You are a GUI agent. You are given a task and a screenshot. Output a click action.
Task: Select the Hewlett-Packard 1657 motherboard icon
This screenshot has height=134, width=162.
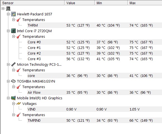pyautogui.click(x=13, y=14)
